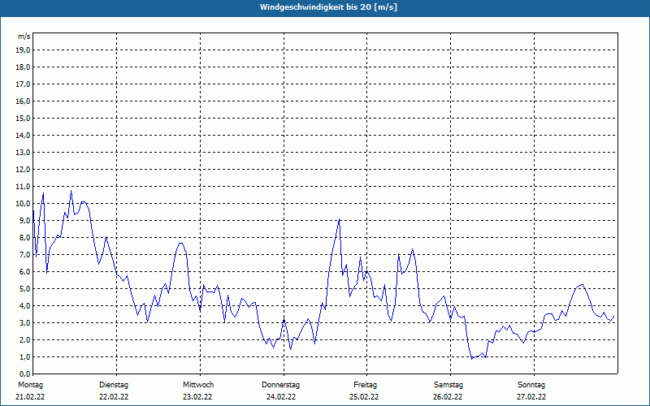Select the 5,0 y-axis value
Viewport: 650px width, 406px height.
(25, 289)
